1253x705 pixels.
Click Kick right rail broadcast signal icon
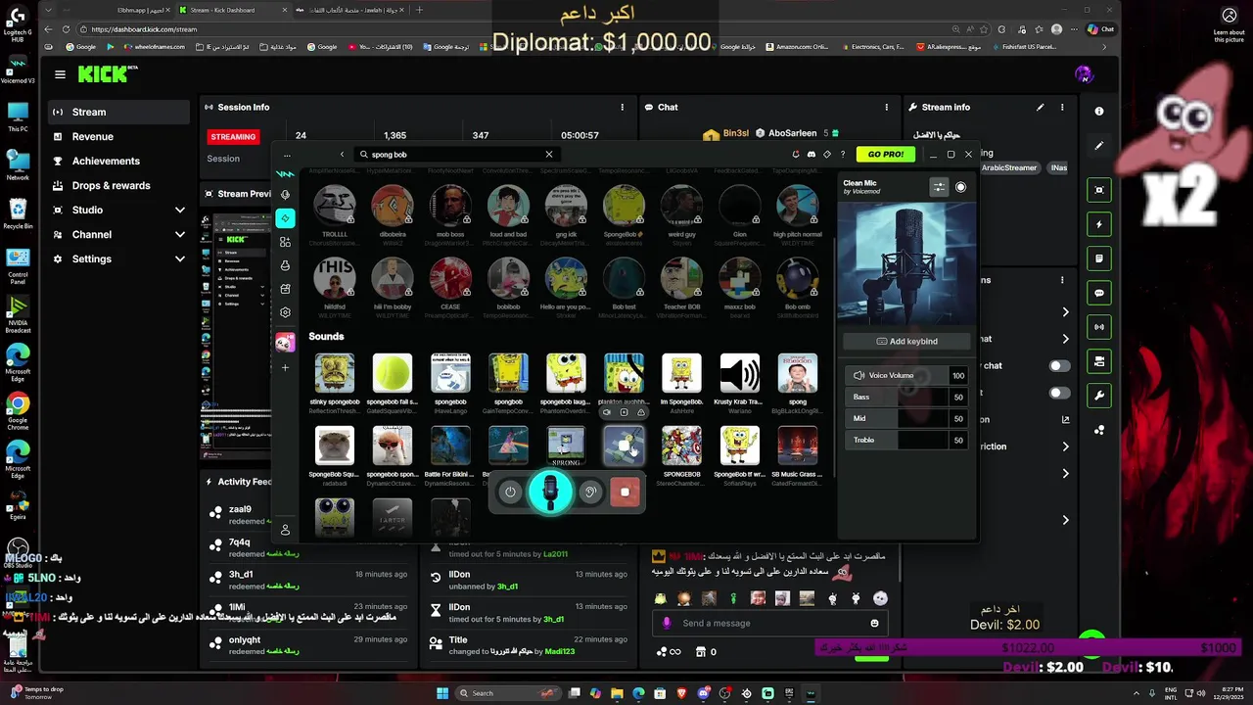(1099, 327)
